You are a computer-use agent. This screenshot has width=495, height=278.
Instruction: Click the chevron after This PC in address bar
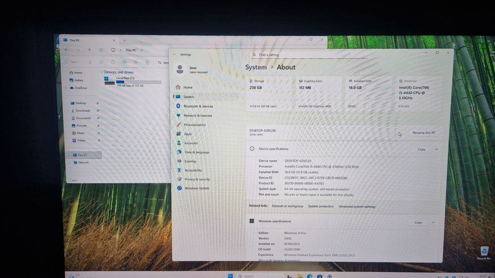pyautogui.click(x=142, y=50)
